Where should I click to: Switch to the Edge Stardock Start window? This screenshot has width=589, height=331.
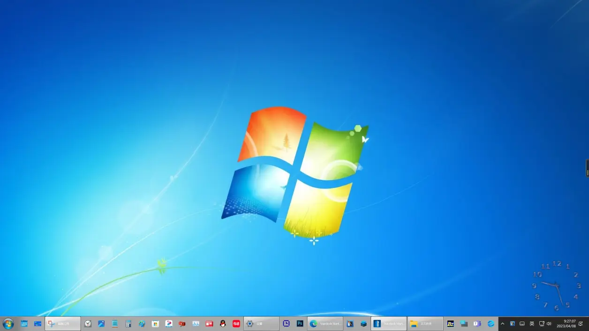tap(325, 324)
